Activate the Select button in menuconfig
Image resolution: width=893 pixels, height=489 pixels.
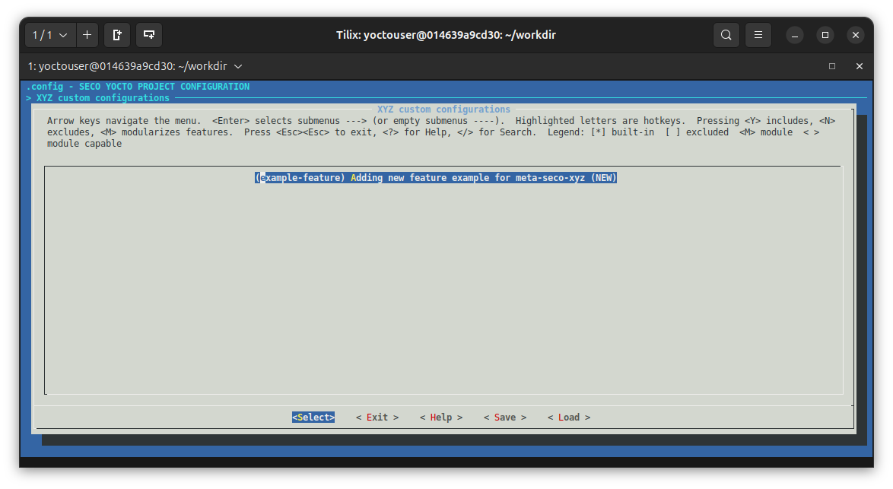313,417
